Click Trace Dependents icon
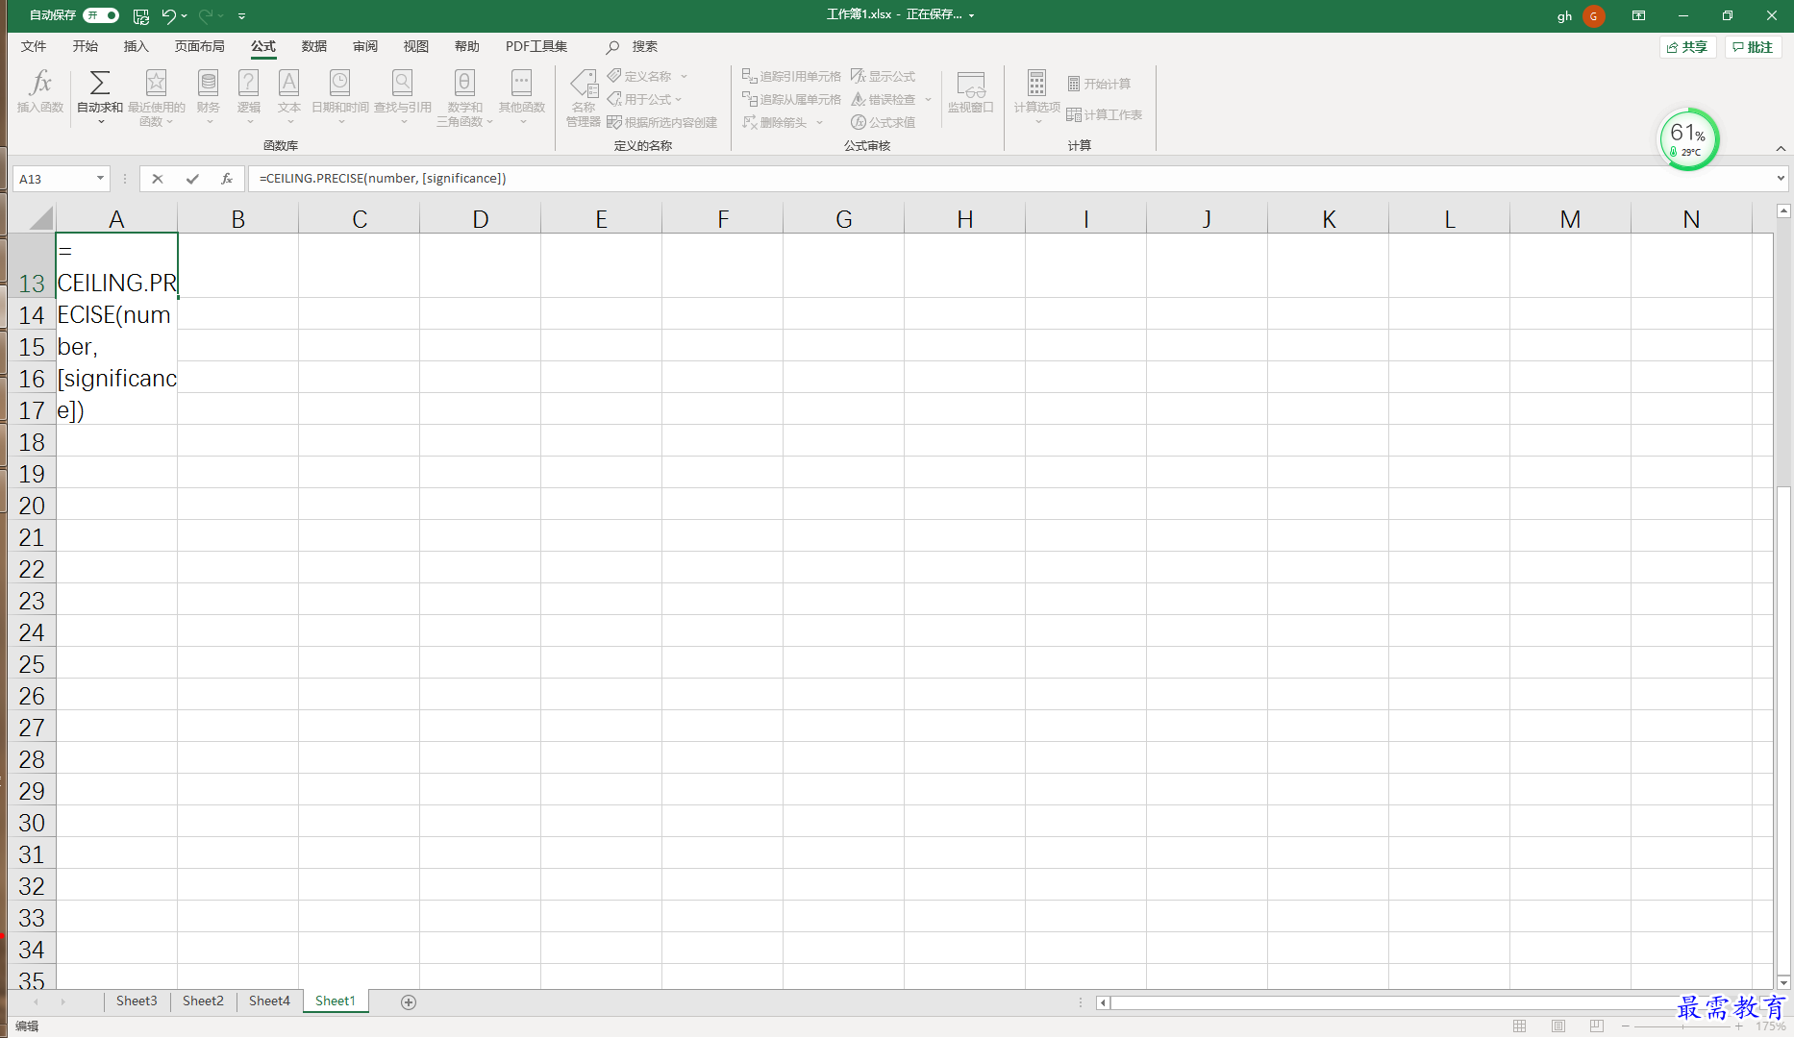Image resolution: width=1794 pixels, height=1038 pixels. [750, 99]
